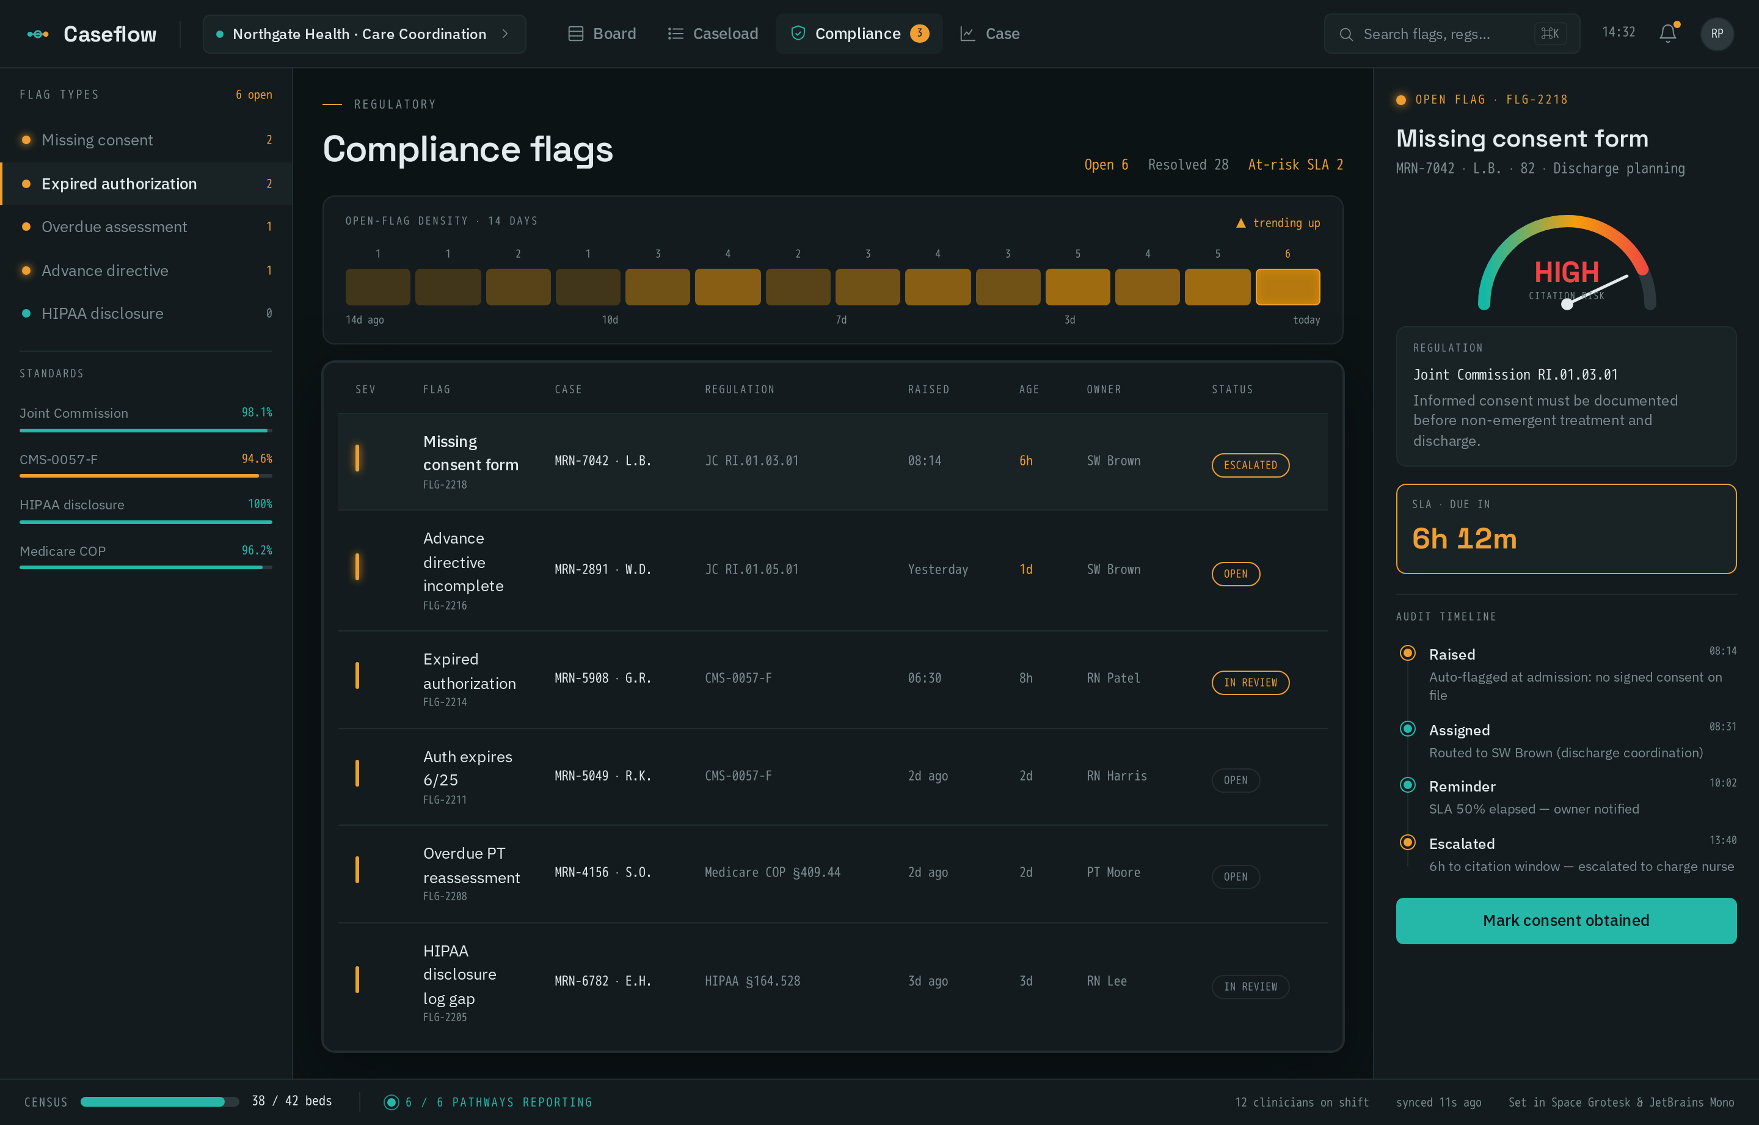The image size is (1759, 1125).
Task: Click the SLA due in 6h 12m card
Action: coord(1565,529)
